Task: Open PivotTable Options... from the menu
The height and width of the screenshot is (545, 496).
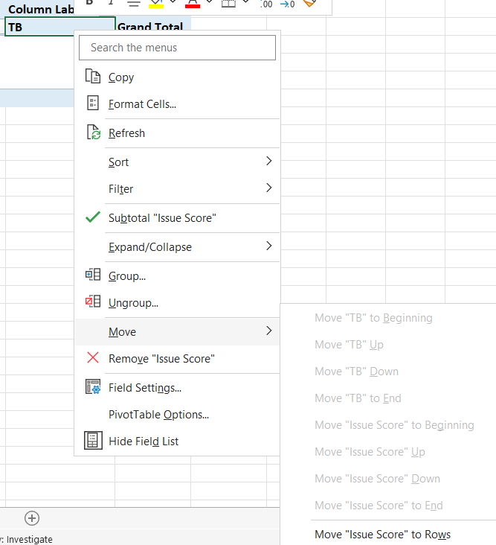Action: 178,414
